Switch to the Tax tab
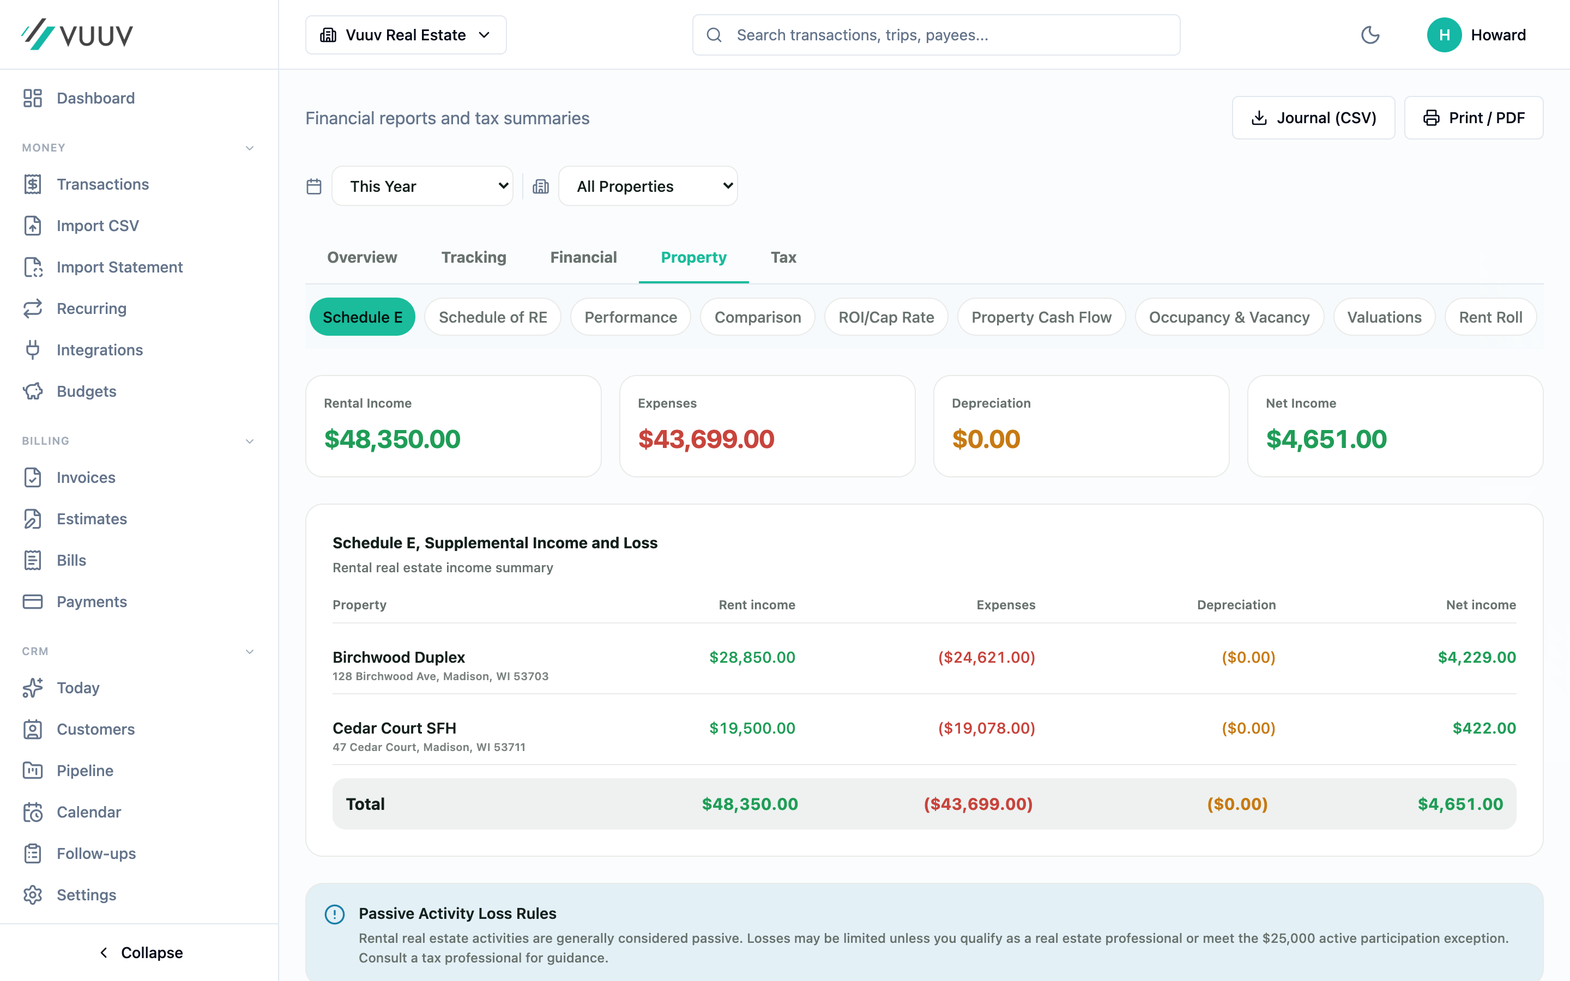 (x=783, y=258)
